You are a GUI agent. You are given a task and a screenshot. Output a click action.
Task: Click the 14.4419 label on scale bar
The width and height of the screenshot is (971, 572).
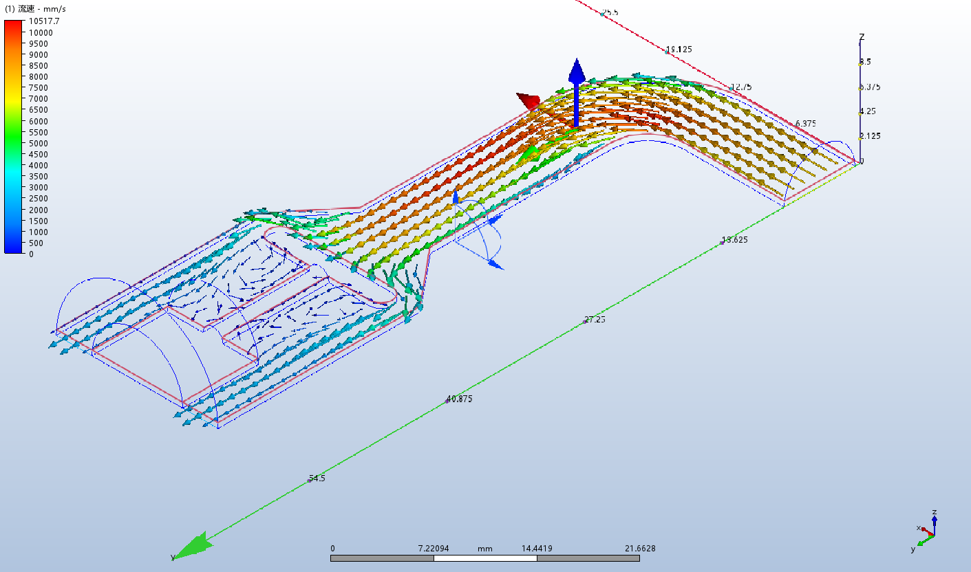[x=537, y=549]
